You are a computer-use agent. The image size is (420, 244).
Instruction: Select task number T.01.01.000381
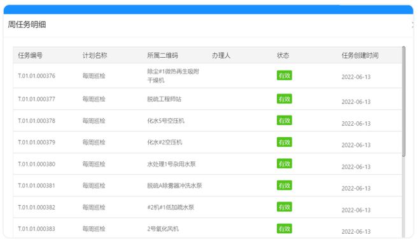(x=37, y=186)
